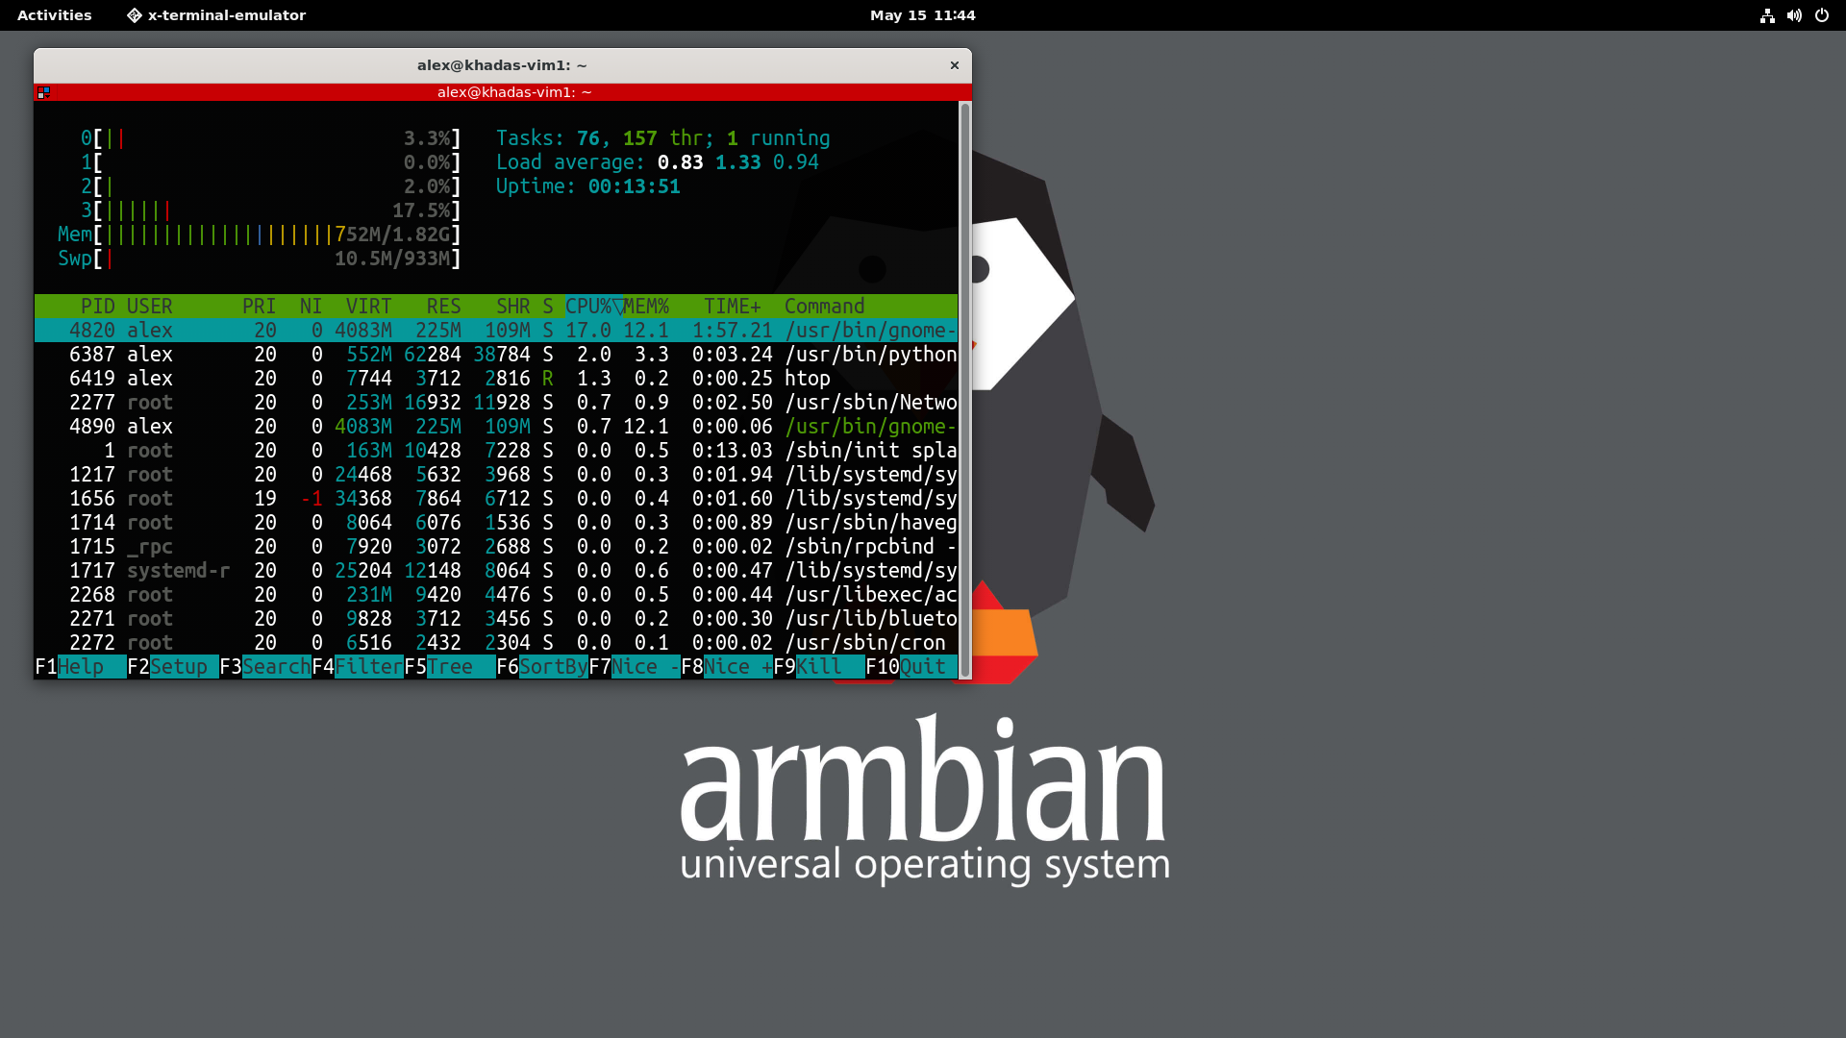Sort by the VIRT column header
Screen dimensions: 1846x1038
[x=369, y=307]
